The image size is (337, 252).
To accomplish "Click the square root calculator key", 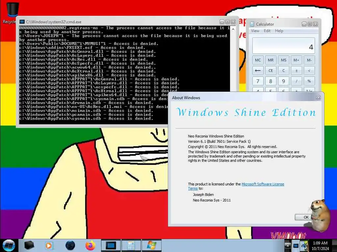I will click(x=309, y=71).
